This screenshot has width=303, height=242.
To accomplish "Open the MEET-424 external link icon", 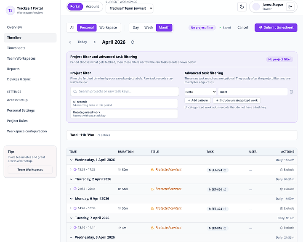I will coord(225,209).
